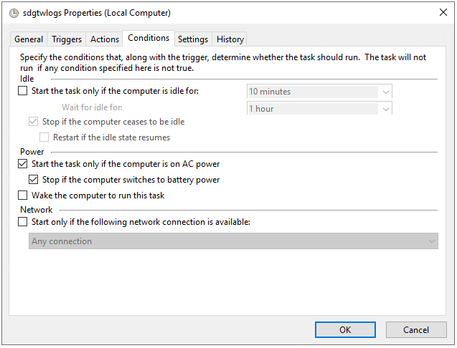457x348 pixels.
Task: Uncheck start only on AC power
Action: [23, 164]
